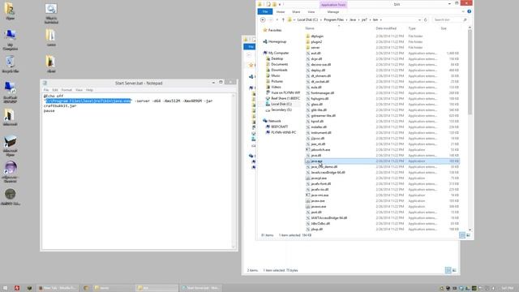This screenshot has width=519, height=292.
Task: Sort by the Size column header
Action: coord(444,28)
